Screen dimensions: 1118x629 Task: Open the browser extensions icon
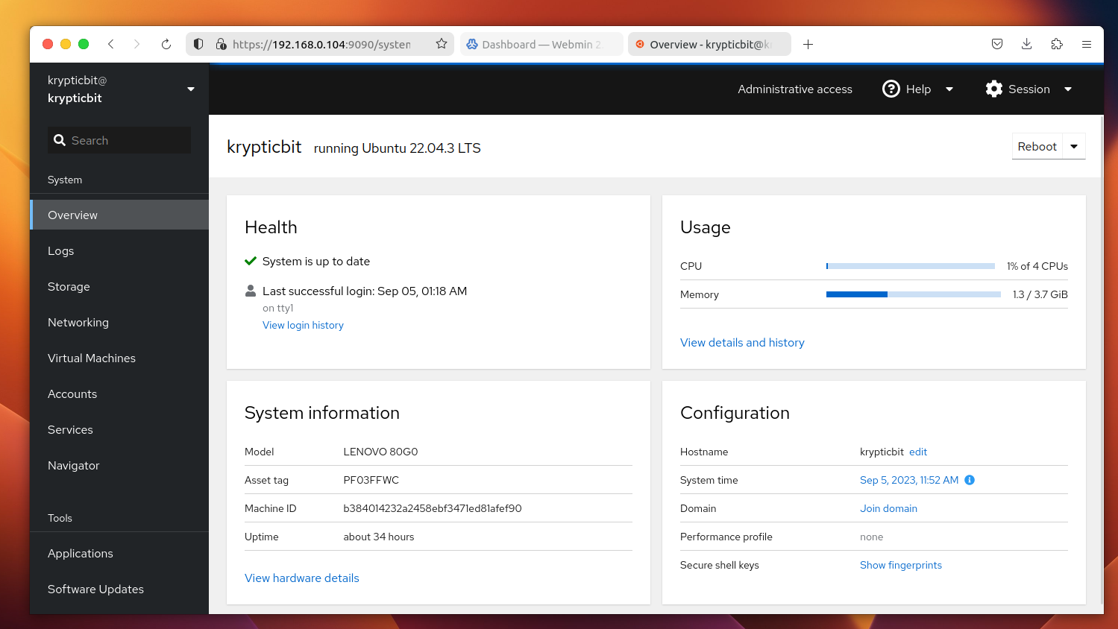click(1057, 44)
